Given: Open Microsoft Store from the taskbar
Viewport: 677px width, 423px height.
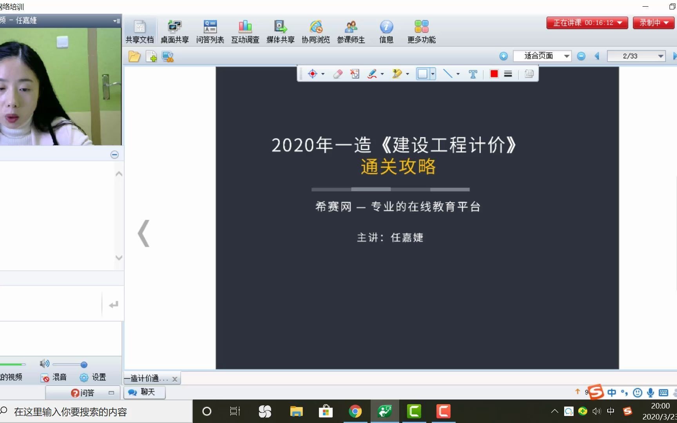Looking at the screenshot, I should [326, 411].
